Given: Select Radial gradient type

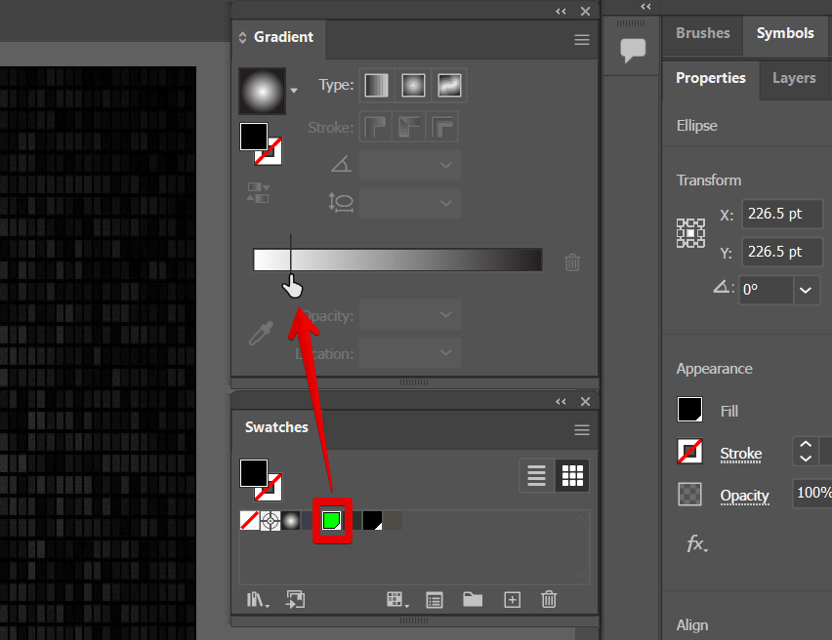Looking at the screenshot, I should 413,85.
